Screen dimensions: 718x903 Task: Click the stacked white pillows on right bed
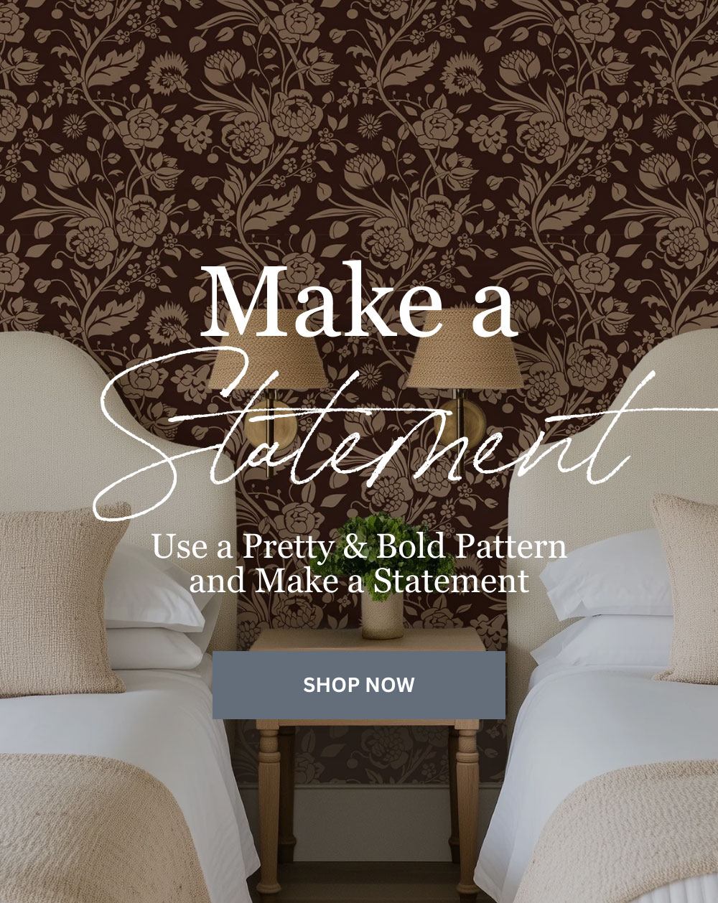(603, 599)
